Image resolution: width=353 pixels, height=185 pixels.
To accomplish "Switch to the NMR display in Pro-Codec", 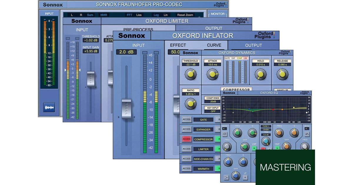I will 104,15.
